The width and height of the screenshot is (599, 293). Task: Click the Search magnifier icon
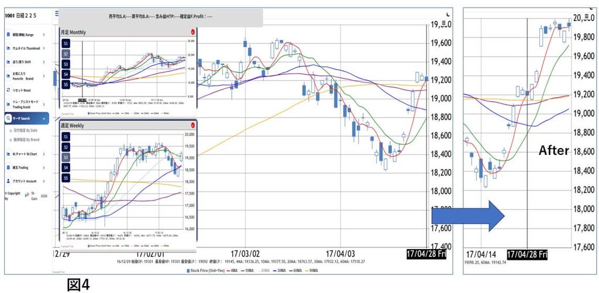click(8, 119)
